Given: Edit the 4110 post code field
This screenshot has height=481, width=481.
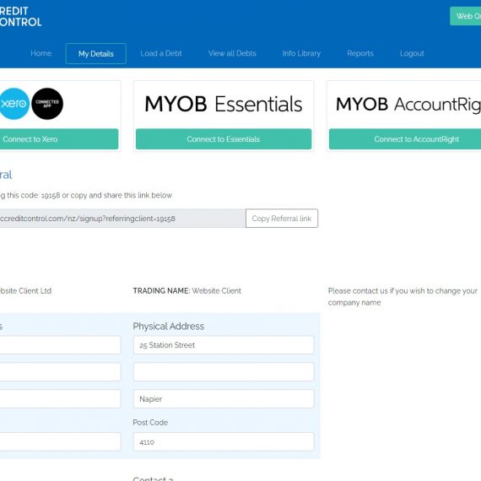Looking at the screenshot, I should click(x=224, y=441).
